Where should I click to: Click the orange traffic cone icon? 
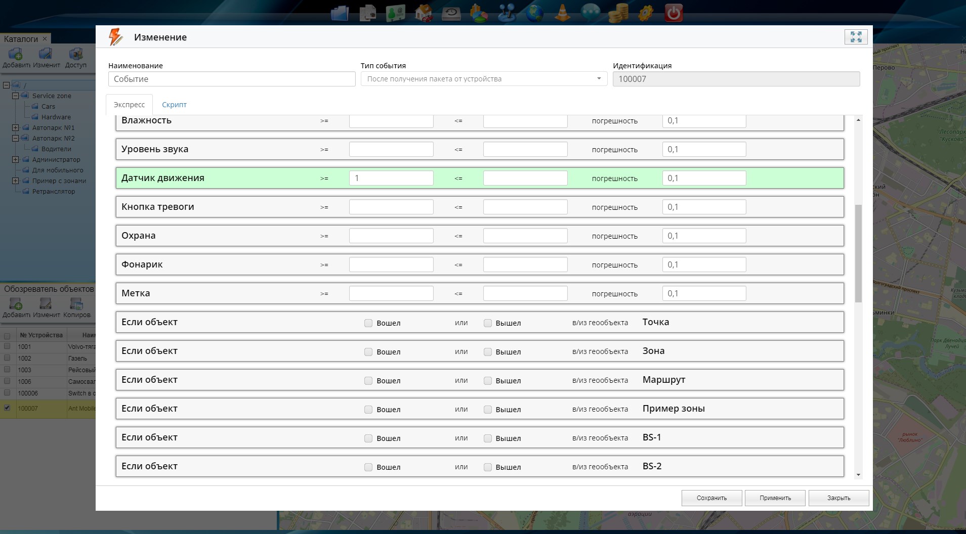tap(562, 13)
